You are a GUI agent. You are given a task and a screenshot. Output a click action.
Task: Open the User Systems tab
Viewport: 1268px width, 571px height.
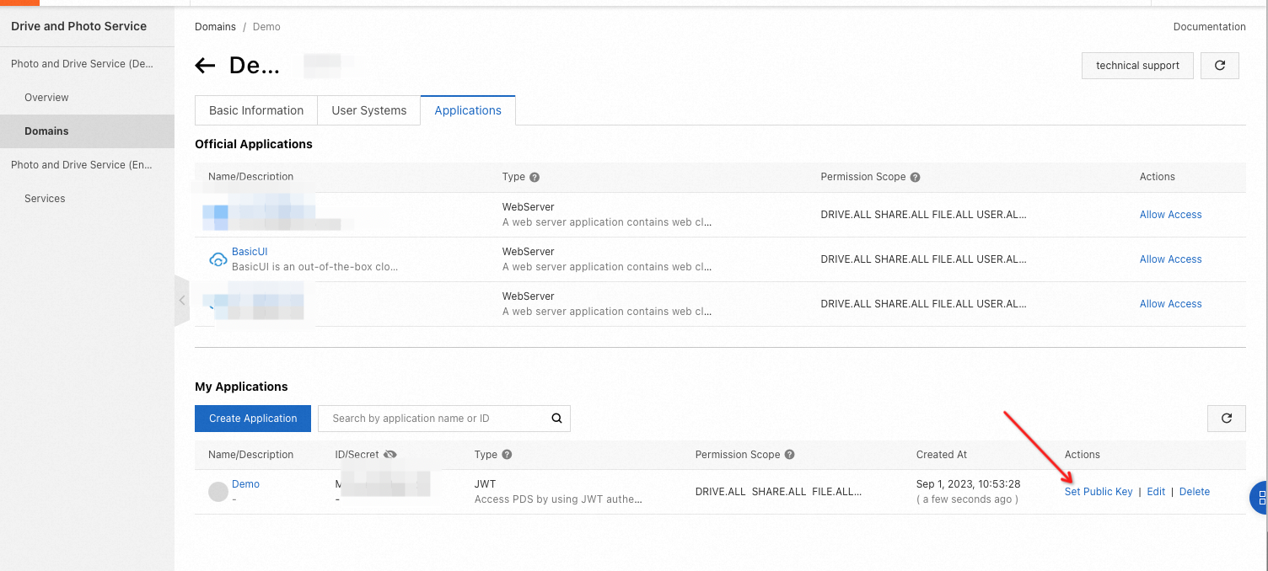coord(369,110)
